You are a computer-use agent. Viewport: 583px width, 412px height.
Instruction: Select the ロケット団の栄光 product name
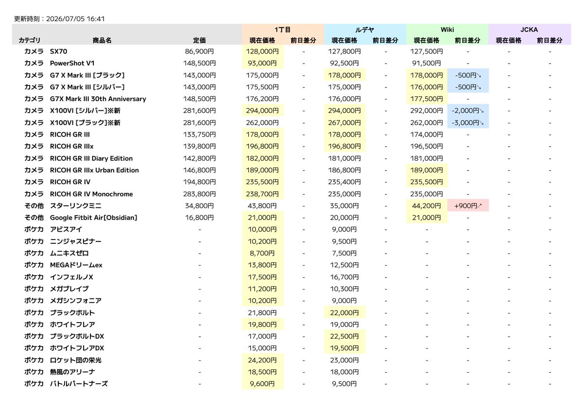pyautogui.click(x=76, y=360)
